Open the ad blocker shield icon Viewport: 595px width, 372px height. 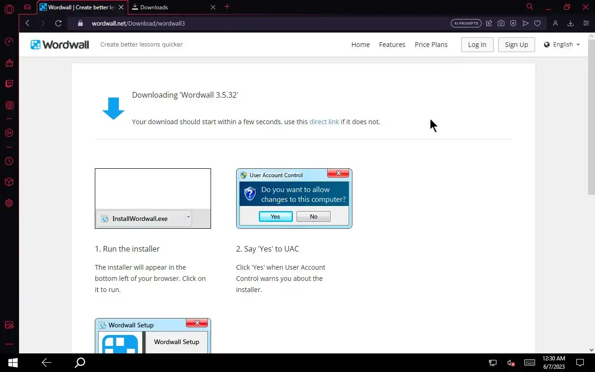513,23
